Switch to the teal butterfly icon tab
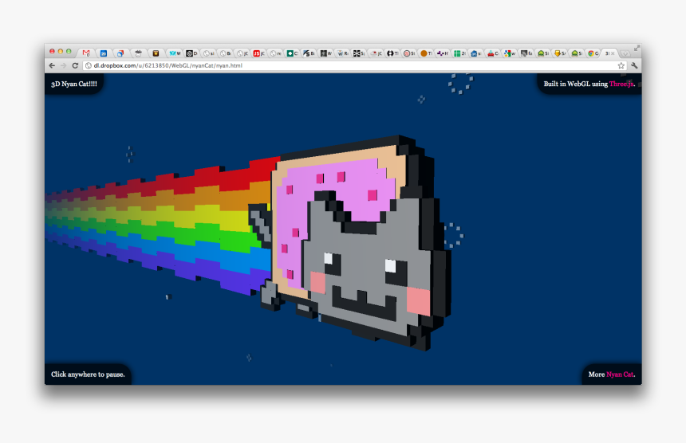Image resolution: width=686 pixels, height=443 pixels. point(175,53)
